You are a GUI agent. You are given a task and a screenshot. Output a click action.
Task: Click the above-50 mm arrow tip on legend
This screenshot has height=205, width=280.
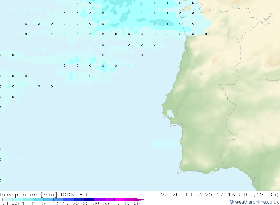point(140,199)
